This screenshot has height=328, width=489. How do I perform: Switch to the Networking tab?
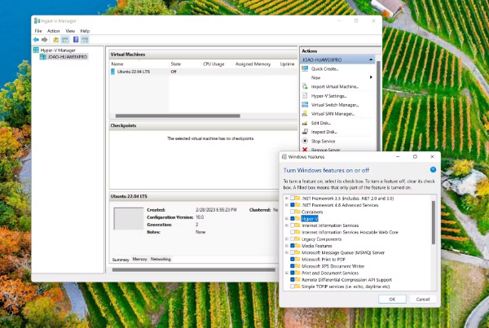click(161, 259)
